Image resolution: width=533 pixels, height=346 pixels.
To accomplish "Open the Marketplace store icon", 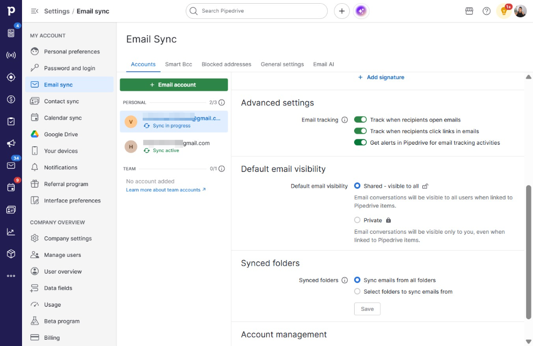I will point(469,11).
